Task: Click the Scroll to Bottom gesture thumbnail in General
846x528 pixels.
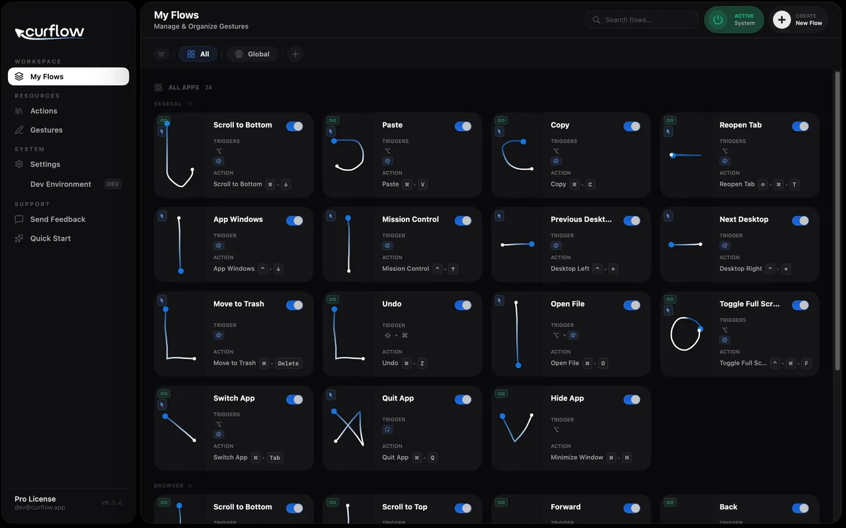Action: click(180, 155)
